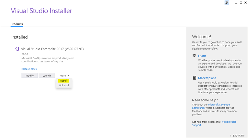Close the Visual Studio Installer window
This screenshot has height=138, width=248.
tap(246, 3)
